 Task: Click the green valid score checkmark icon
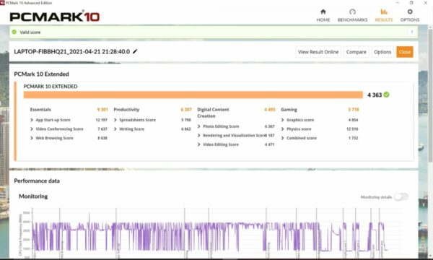pos(14,32)
